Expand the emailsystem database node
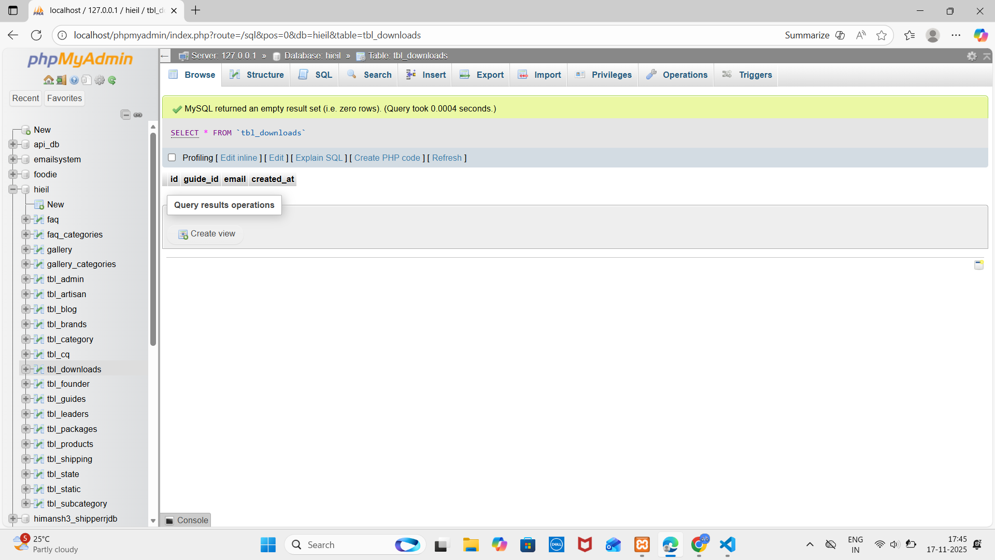 13,159
